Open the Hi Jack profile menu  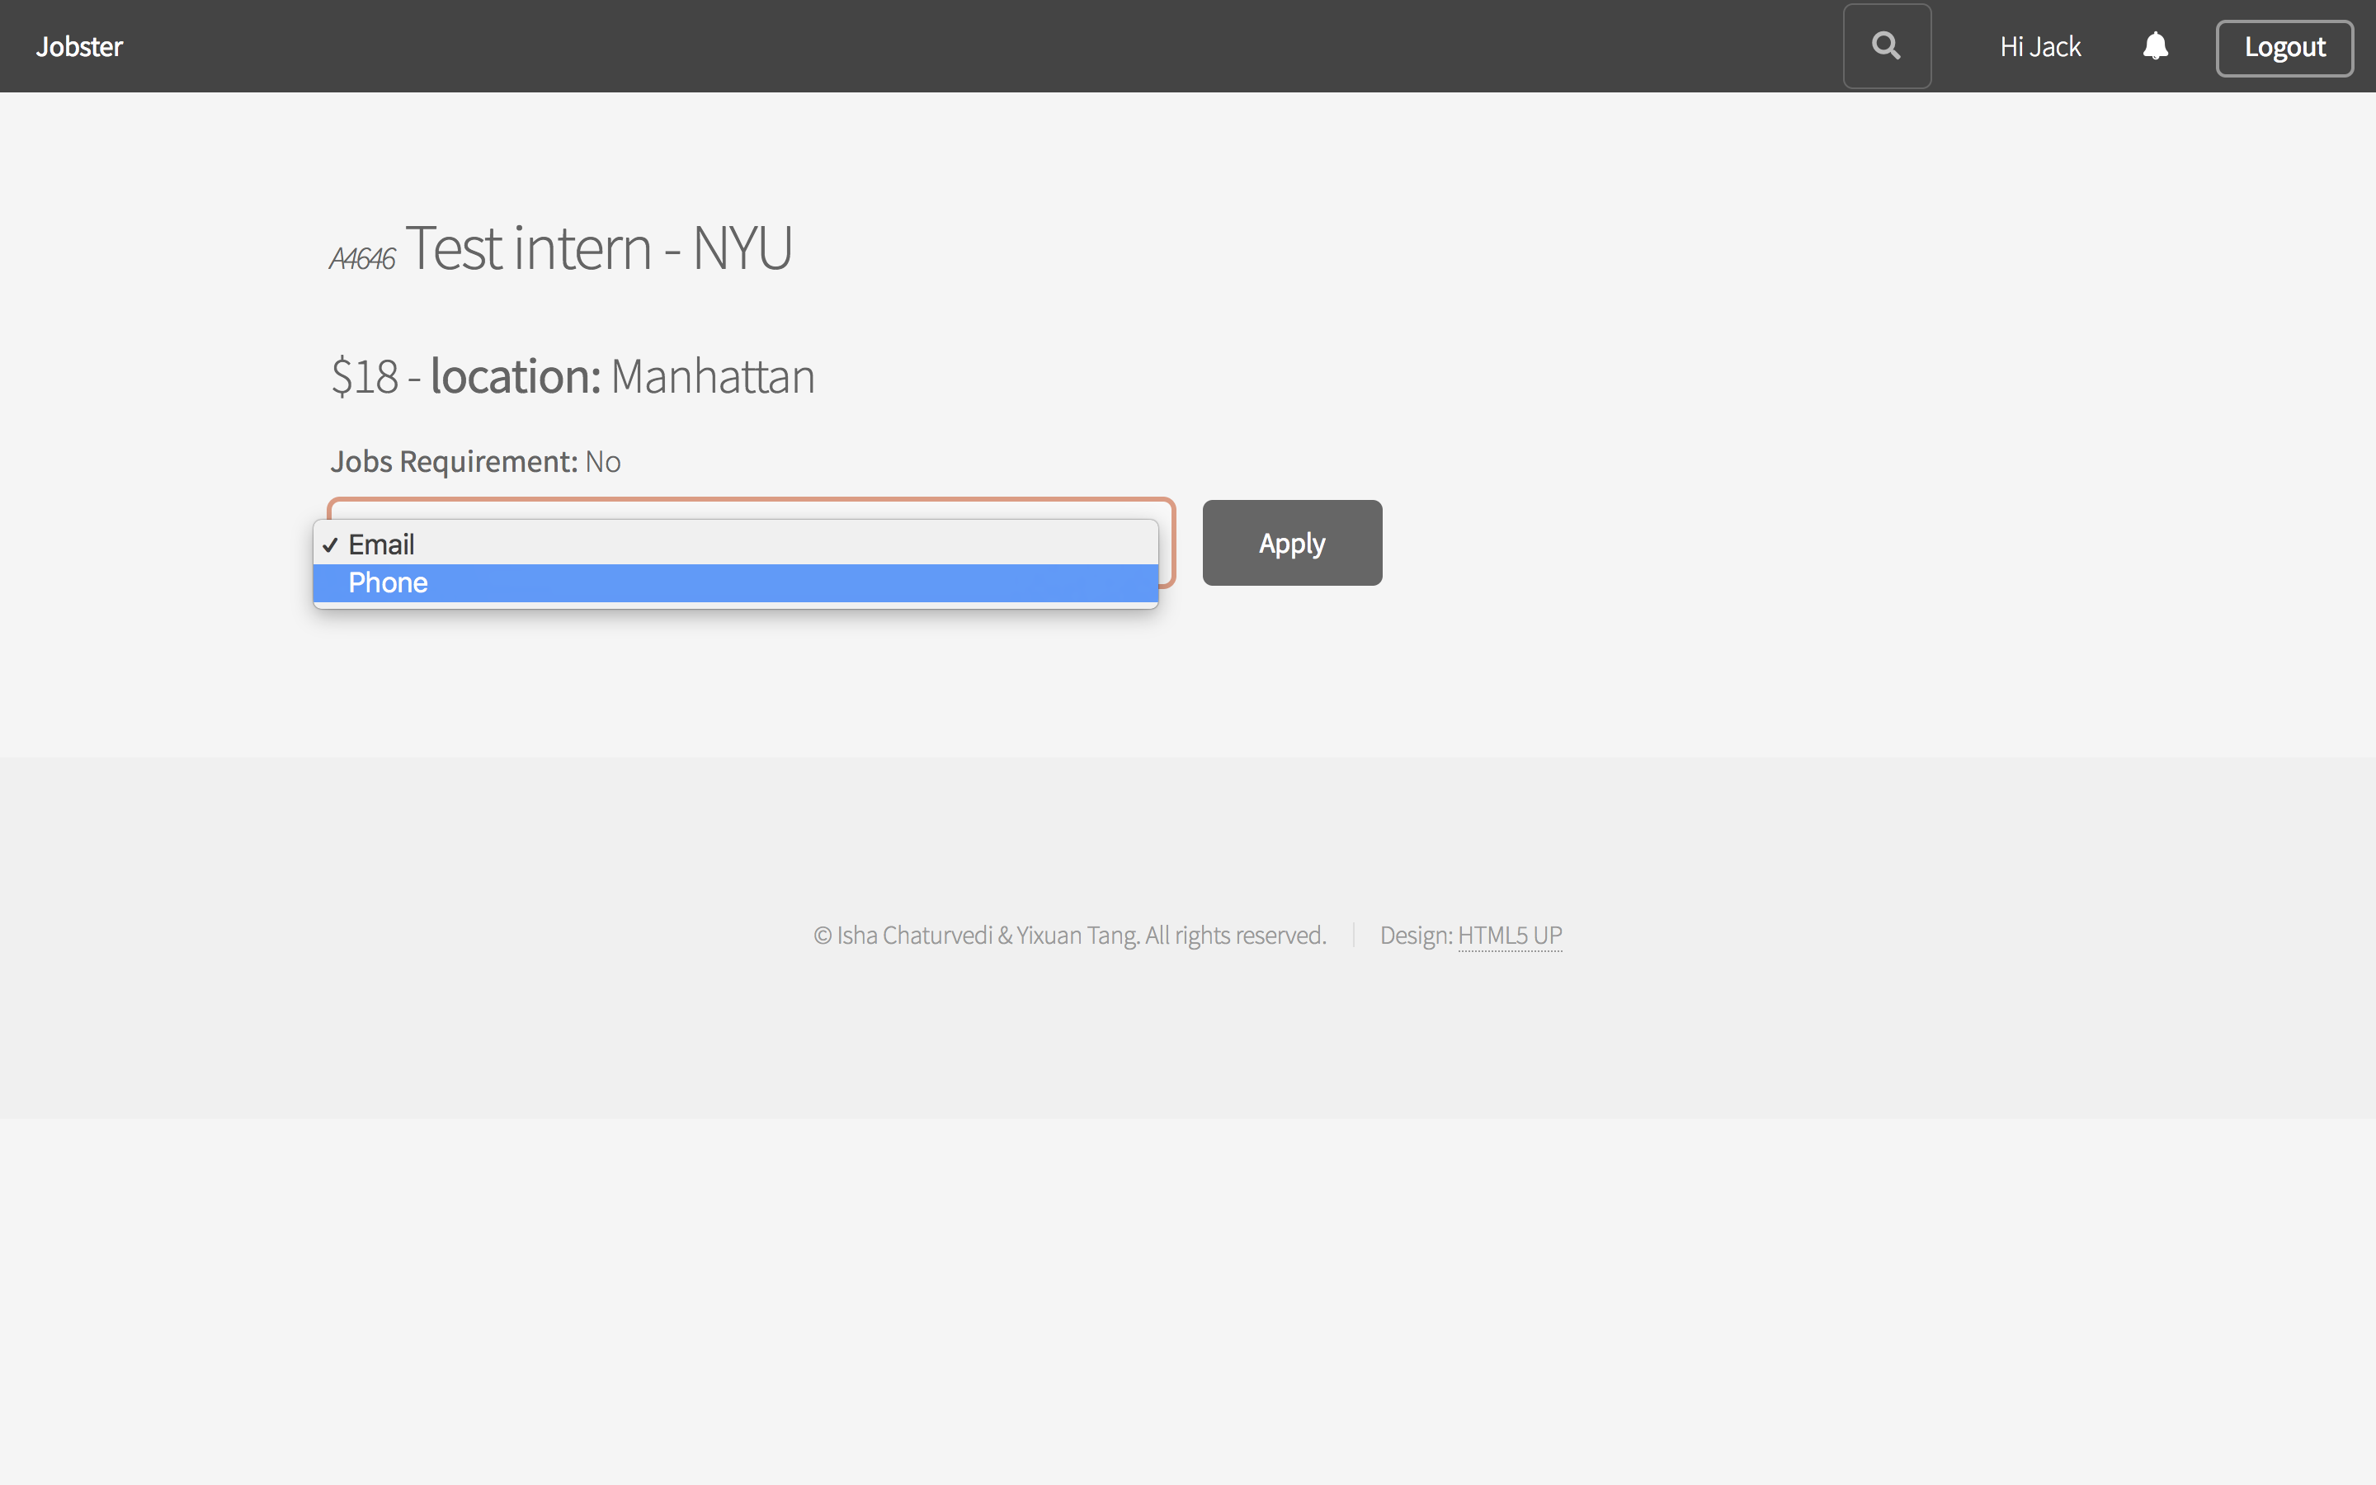(x=2040, y=46)
